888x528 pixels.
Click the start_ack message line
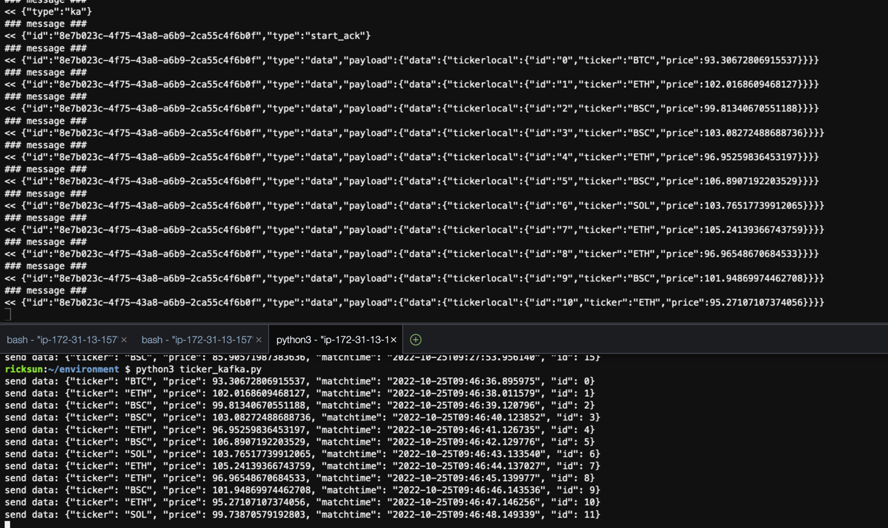[x=192, y=36]
